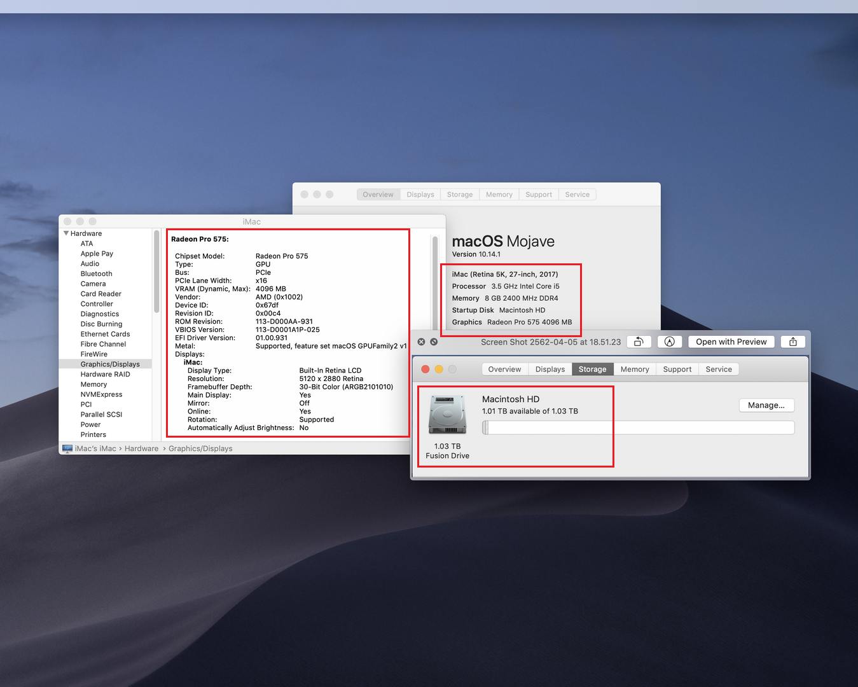Open the Audio hardware section
Image resolution: width=858 pixels, height=687 pixels.
click(90, 264)
